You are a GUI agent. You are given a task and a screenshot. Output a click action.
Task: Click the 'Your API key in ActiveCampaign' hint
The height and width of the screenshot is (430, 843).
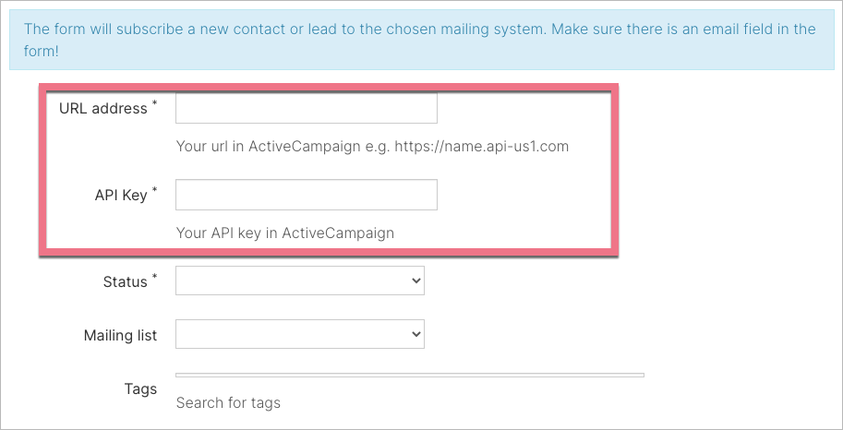[284, 233]
